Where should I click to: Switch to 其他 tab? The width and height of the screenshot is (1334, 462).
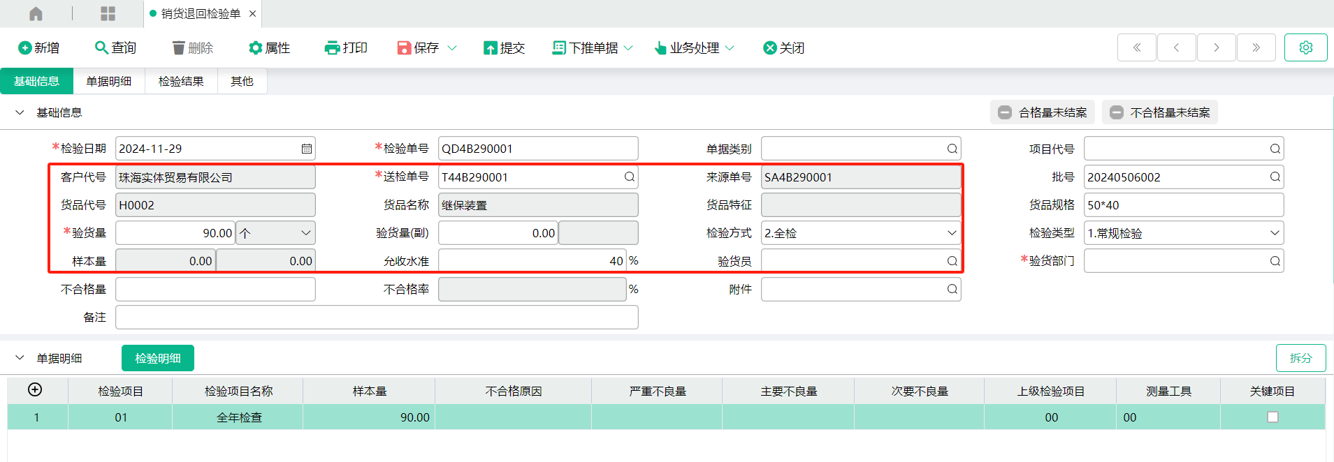[x=242, y=81]
